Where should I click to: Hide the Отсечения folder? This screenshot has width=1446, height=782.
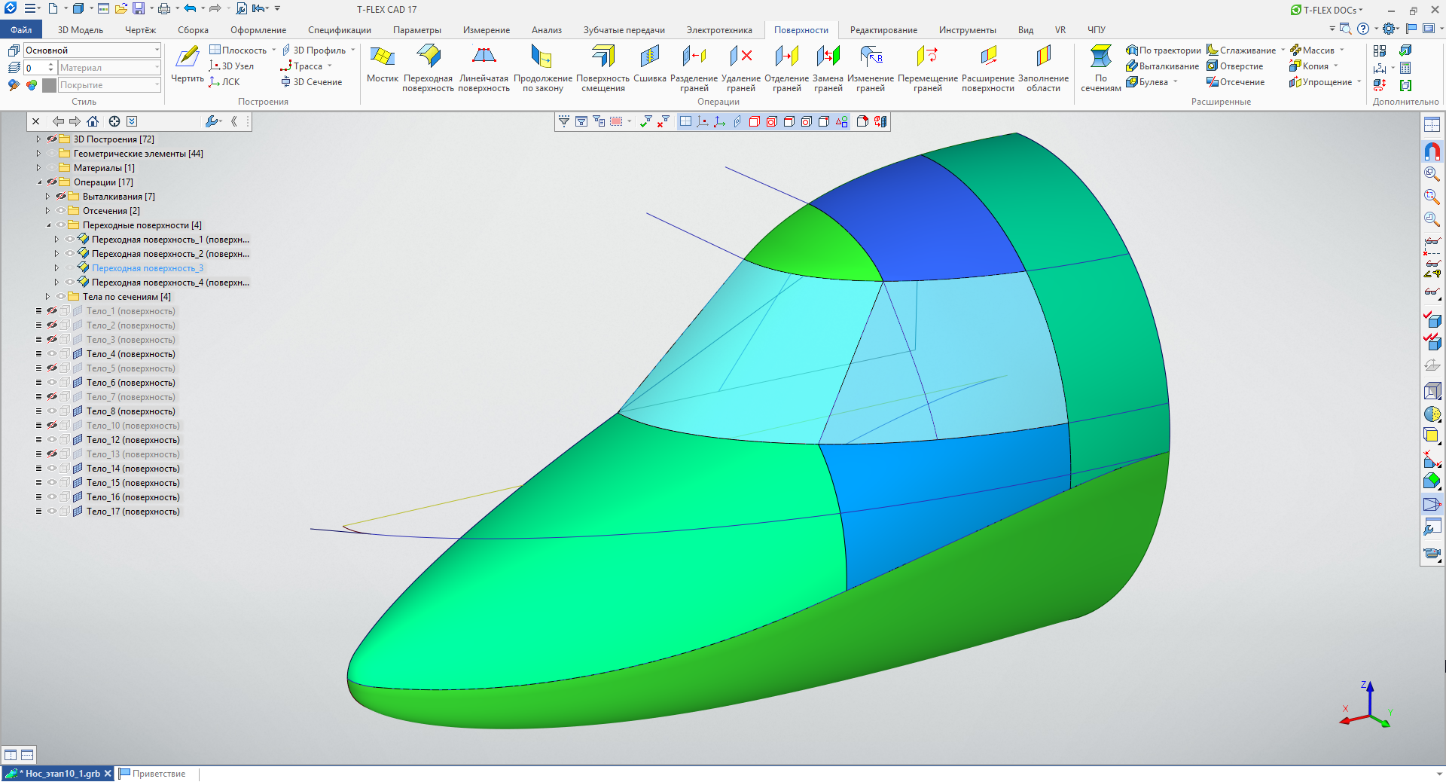coord(61,211)
